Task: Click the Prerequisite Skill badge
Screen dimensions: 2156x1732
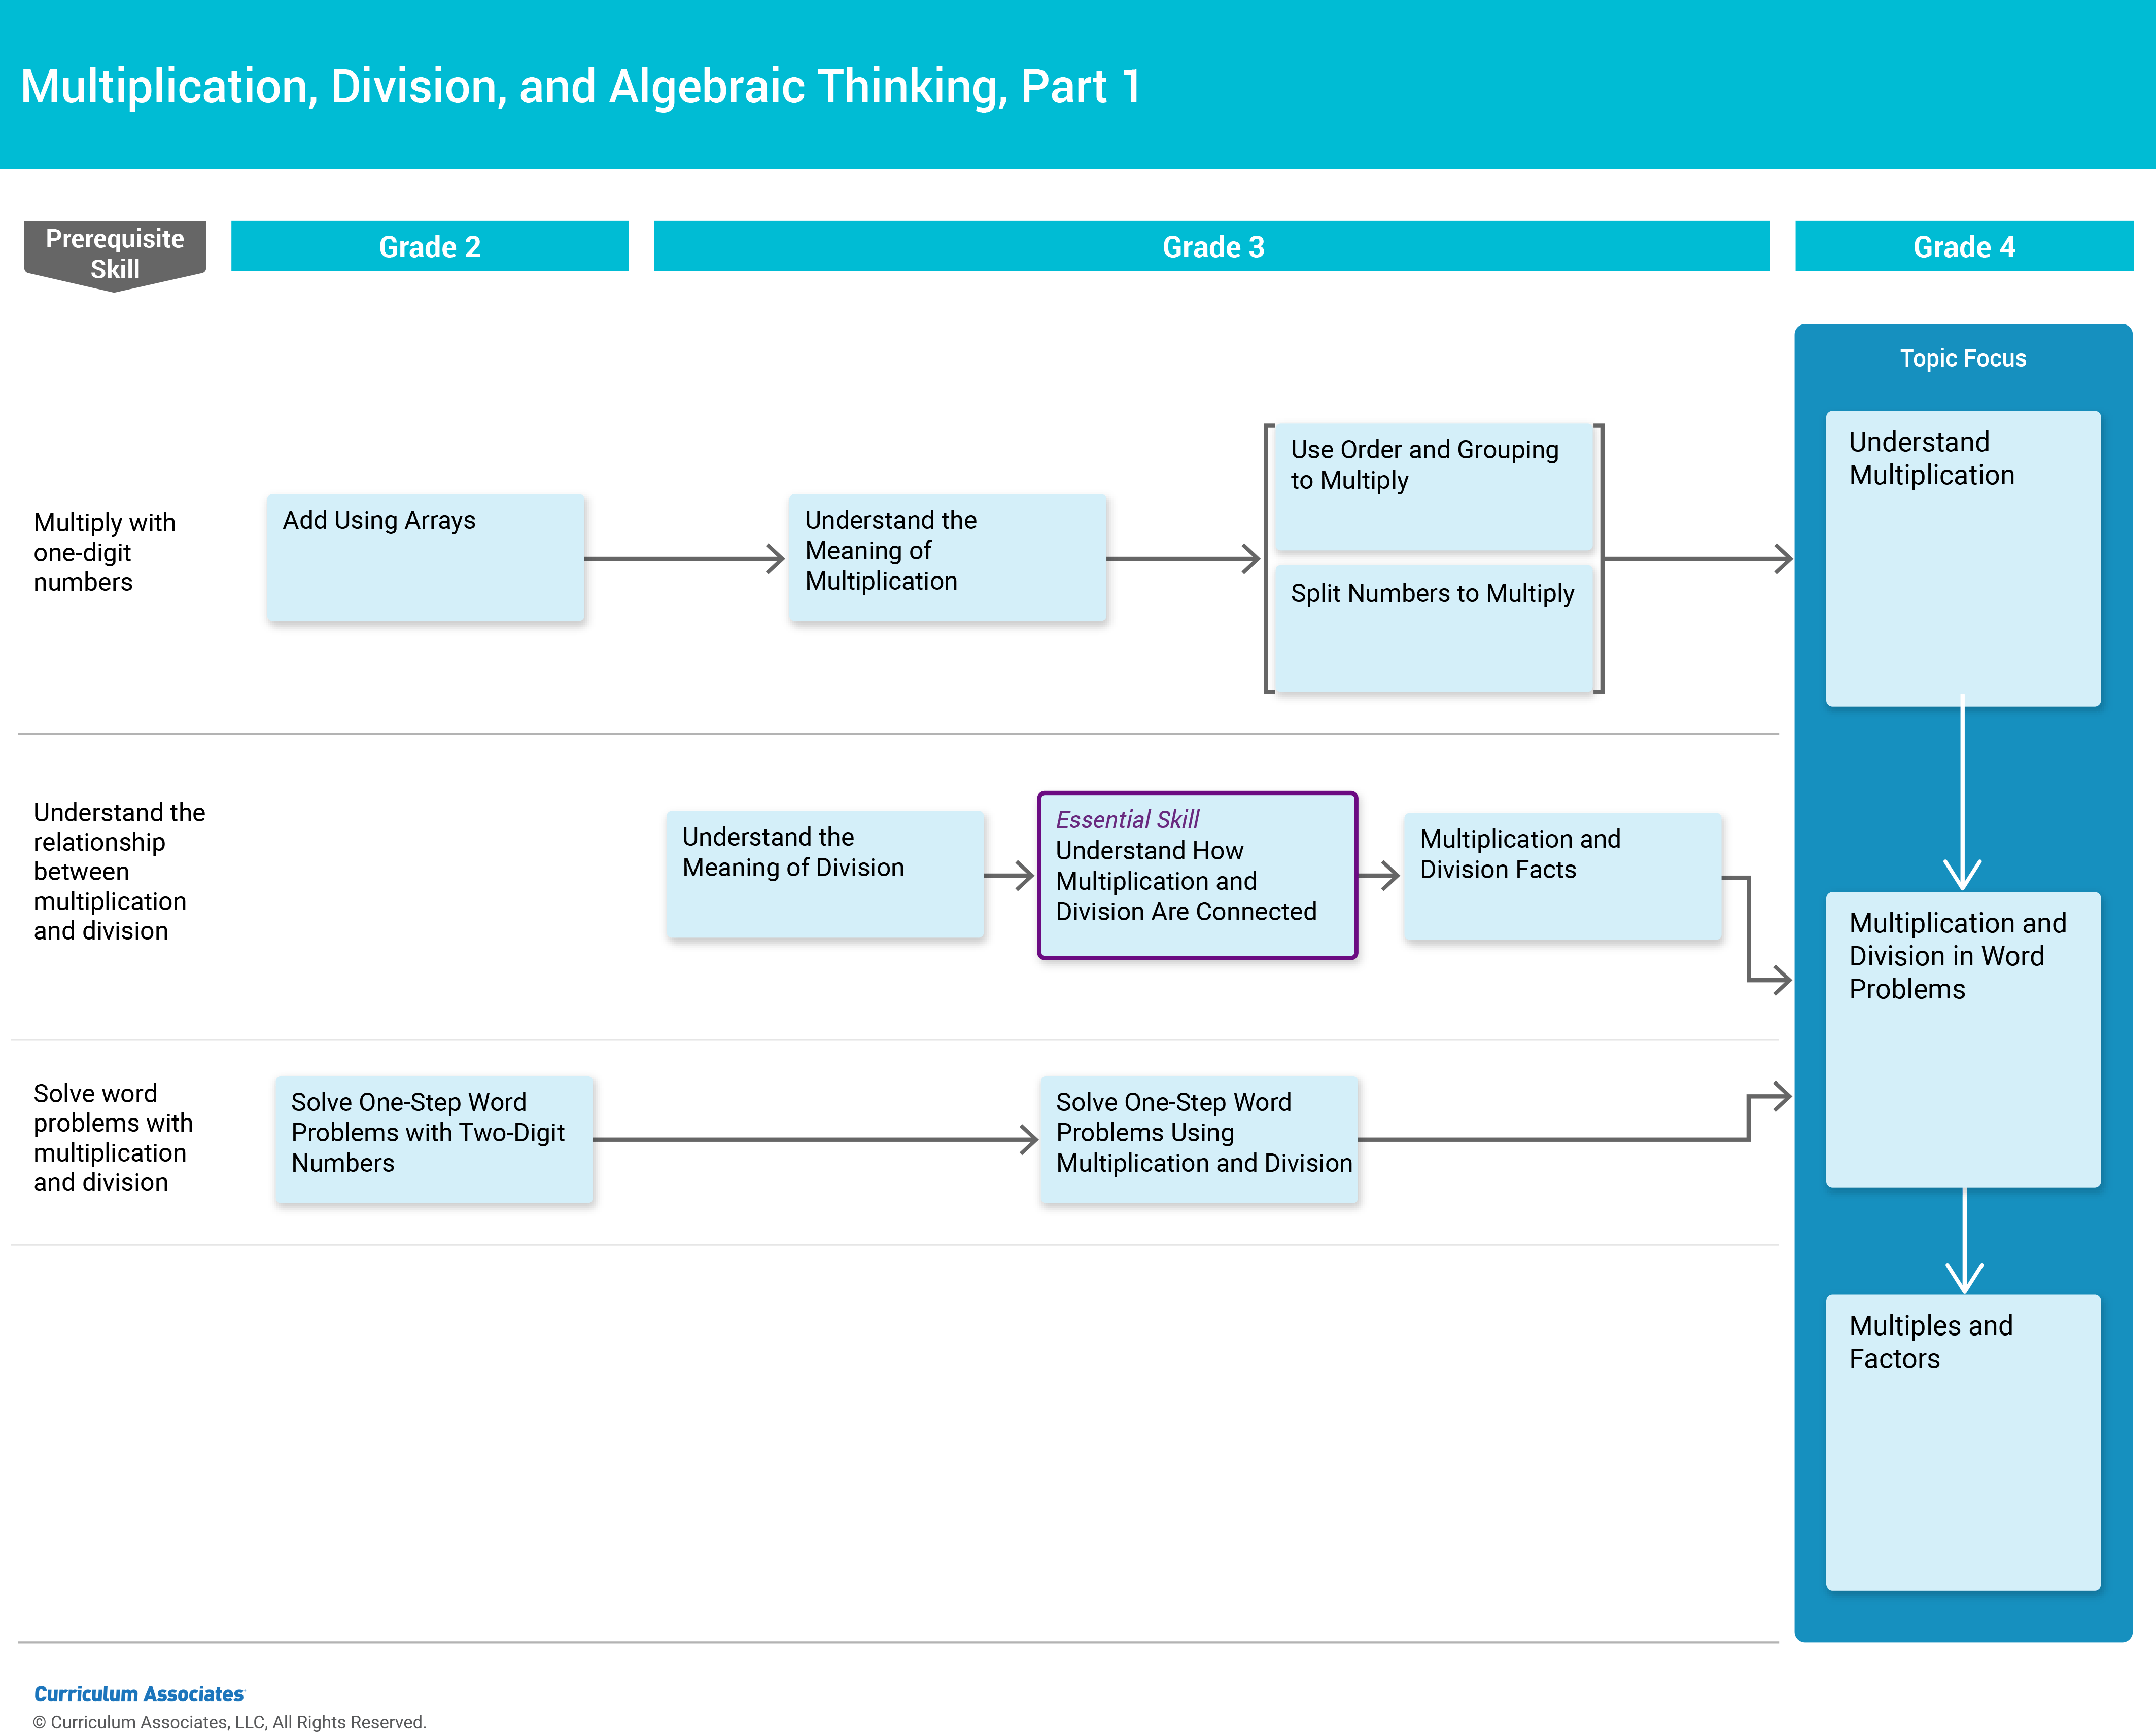Action: coord(115,254)
